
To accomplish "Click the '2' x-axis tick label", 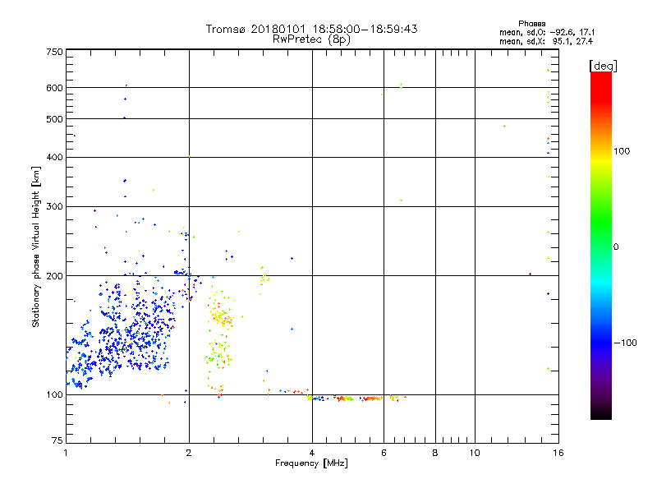I will (189, 453).
